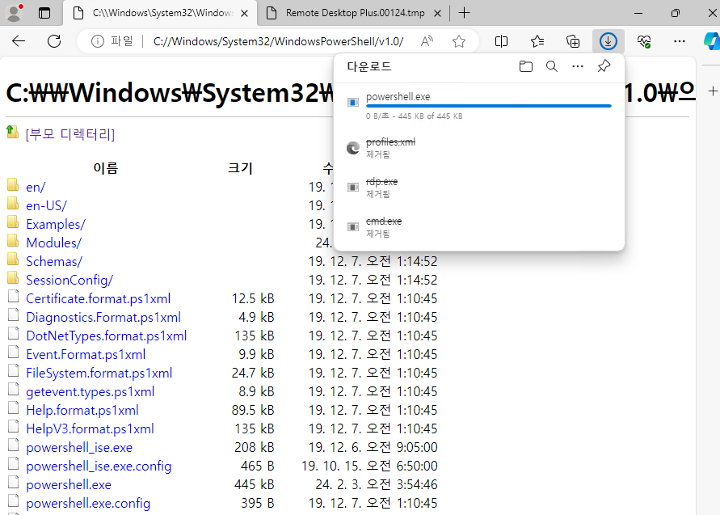Screen dimensions: 720x515
Task: Open the Collections icon in toolbar
Action: 573,41
